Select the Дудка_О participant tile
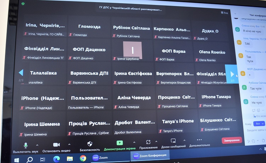The height and width of the screenshot is (163, 266). point(210,32)
